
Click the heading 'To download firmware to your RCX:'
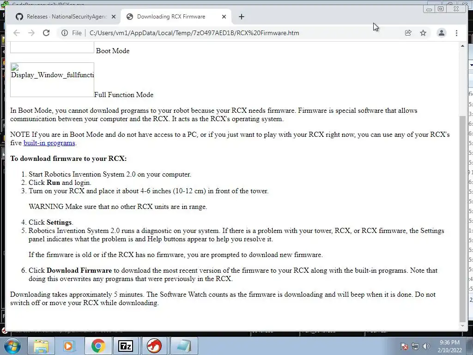[x=68, y=159]
